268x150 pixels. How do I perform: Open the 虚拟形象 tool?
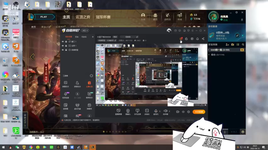point(77,107)
